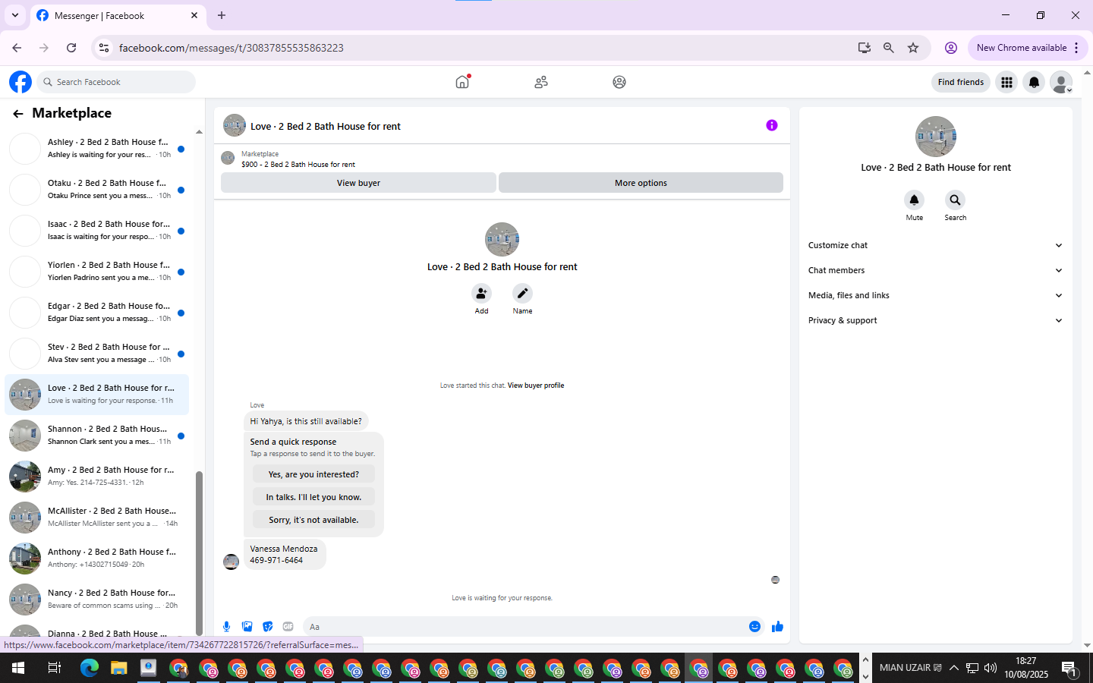Select Edgar Diaz's chat
Viewport: 1093px width, 683px height.
97,313
